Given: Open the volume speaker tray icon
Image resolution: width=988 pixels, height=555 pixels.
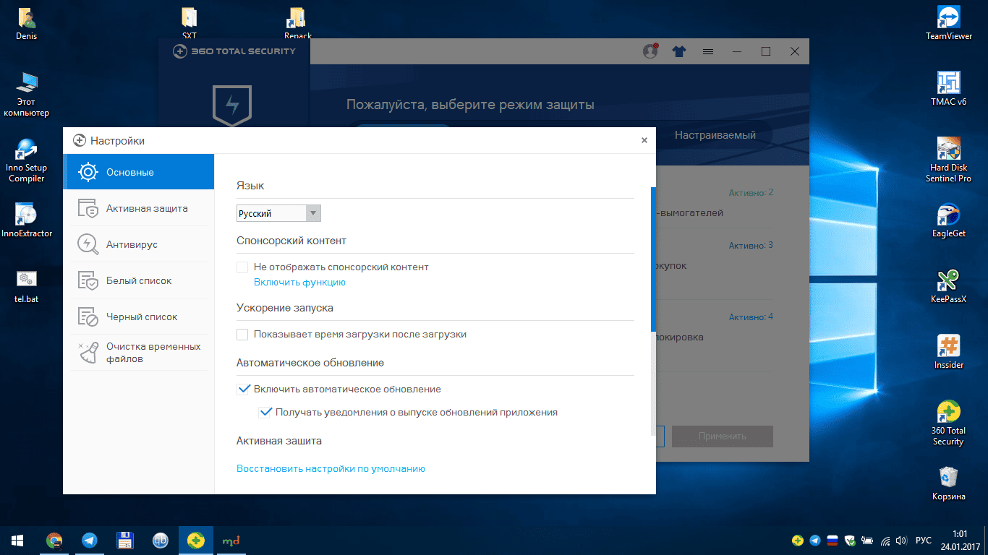Looking at the screenshot, I should point(901,541).
